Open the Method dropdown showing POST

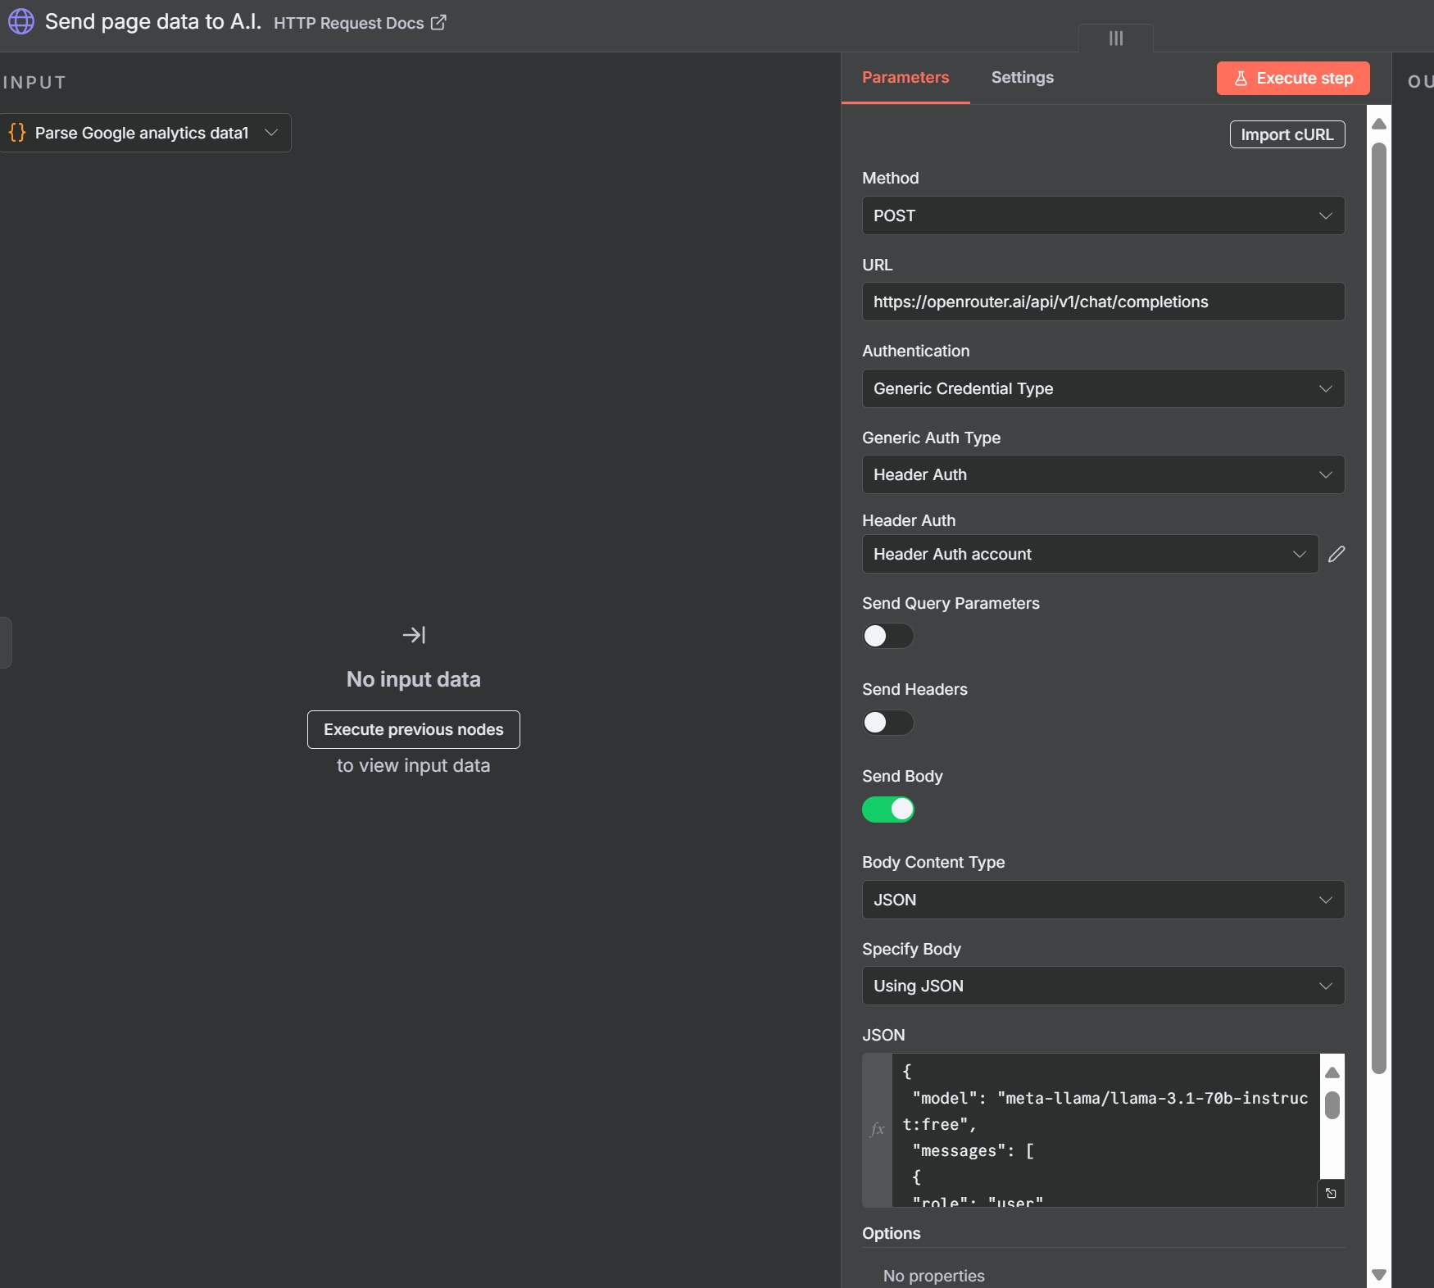click(1102, 215)
